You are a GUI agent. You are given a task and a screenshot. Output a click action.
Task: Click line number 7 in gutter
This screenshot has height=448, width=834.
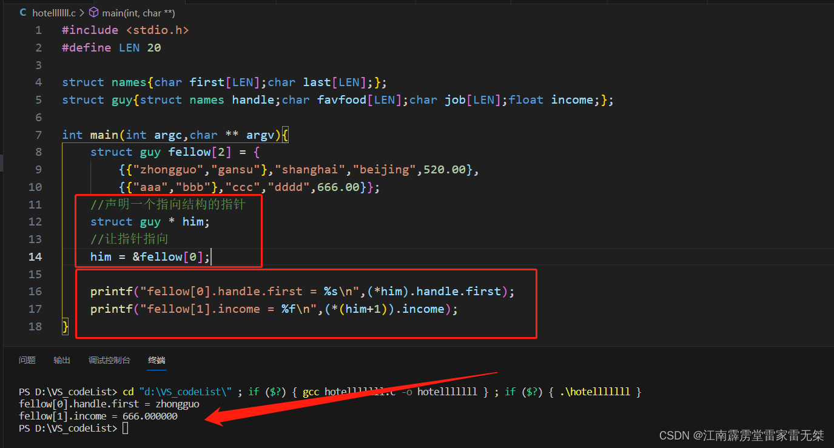[x=39, y=135]
